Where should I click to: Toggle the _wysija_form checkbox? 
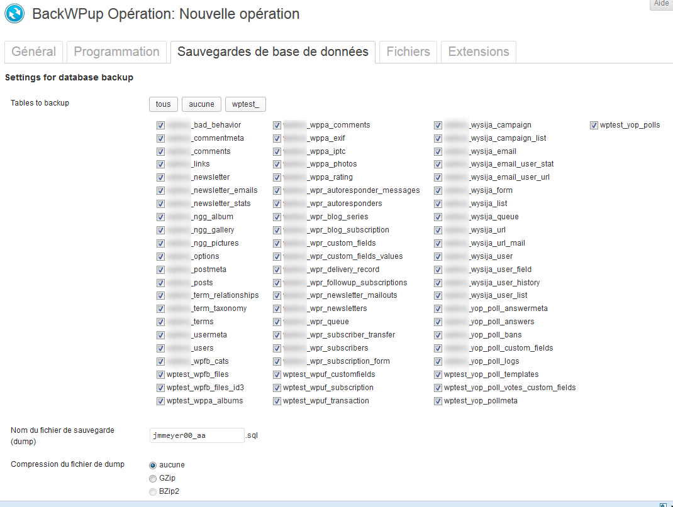tap(438, 191)
